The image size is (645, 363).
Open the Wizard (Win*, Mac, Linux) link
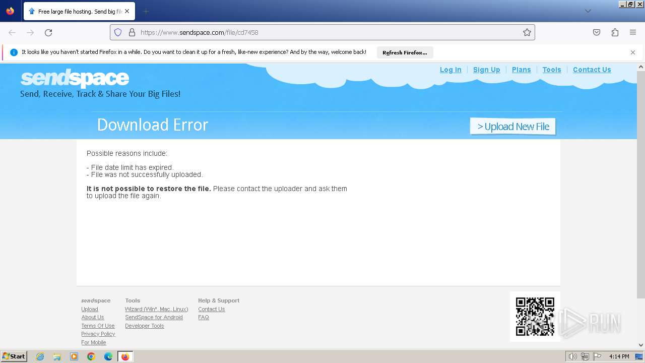(156, 309)
